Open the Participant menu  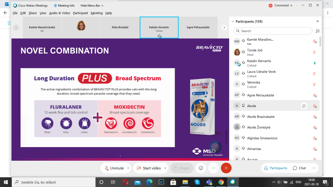[x=80, y=13]
